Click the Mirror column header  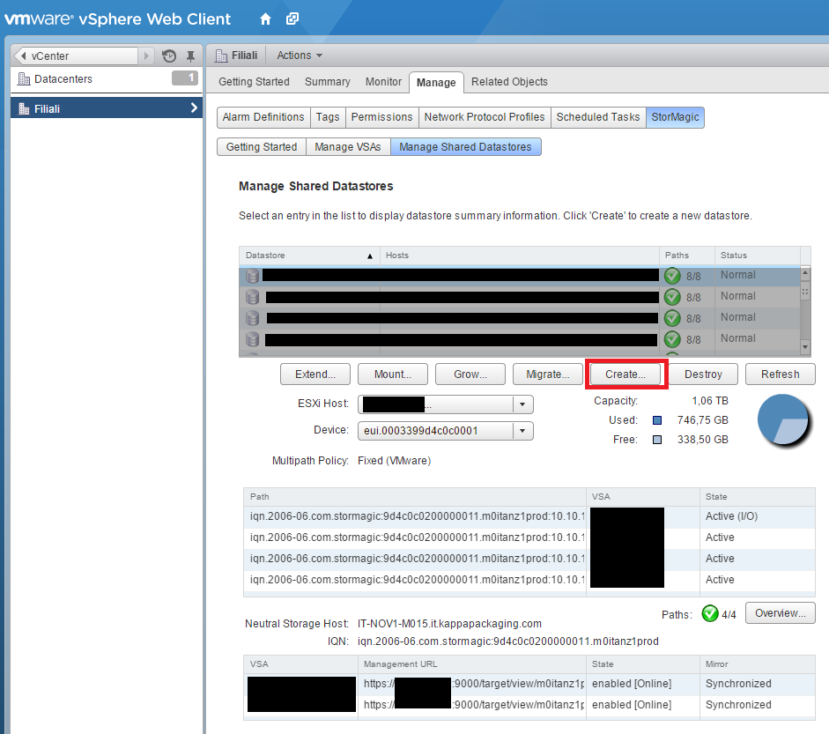[757, 664]
